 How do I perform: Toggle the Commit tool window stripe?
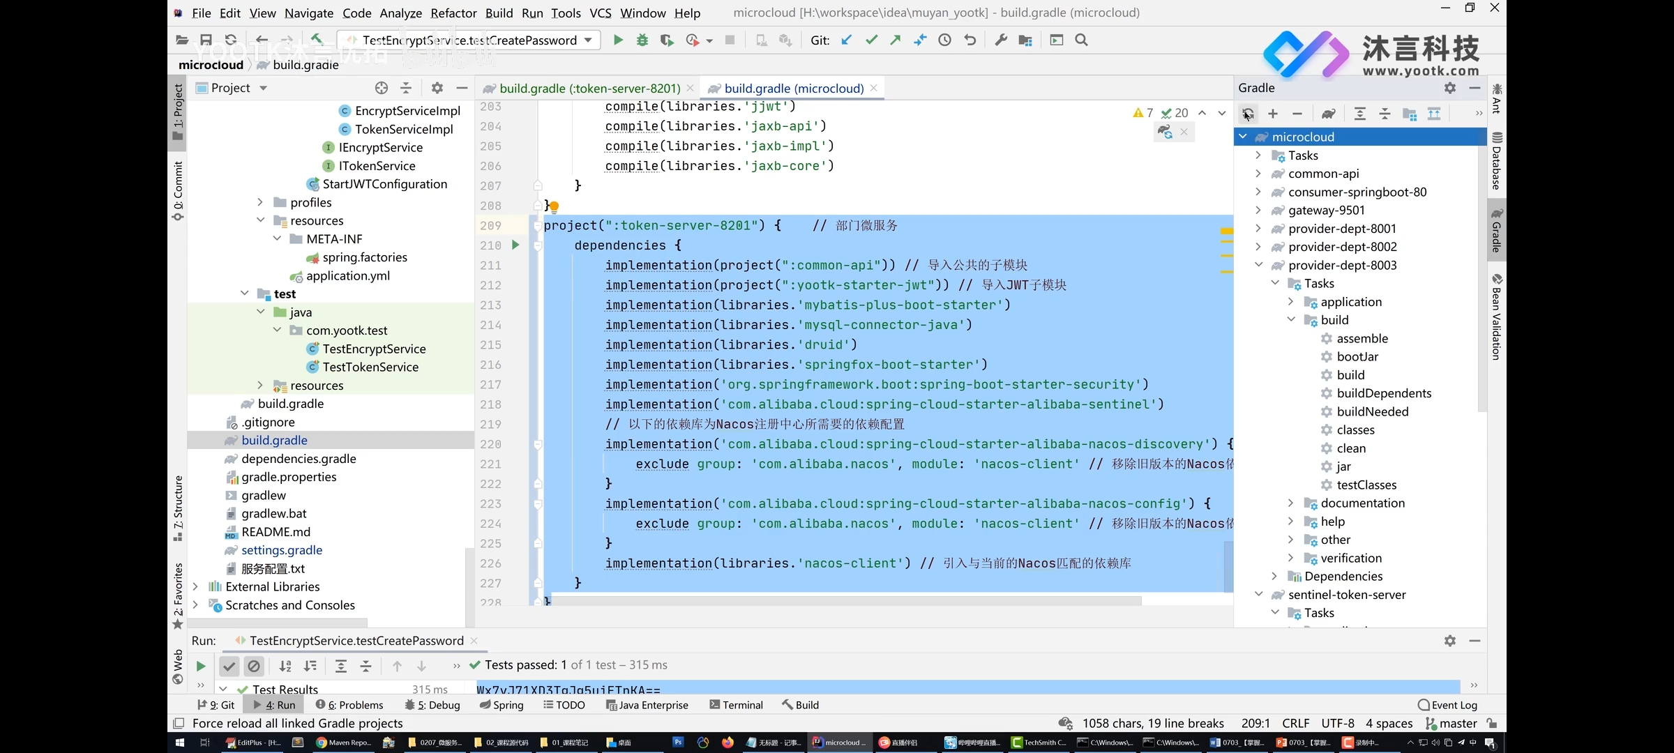178,191
